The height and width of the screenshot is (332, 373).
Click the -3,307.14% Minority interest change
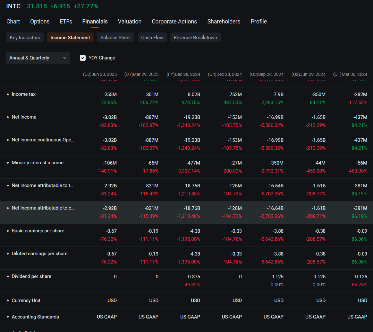click(188, 171)
